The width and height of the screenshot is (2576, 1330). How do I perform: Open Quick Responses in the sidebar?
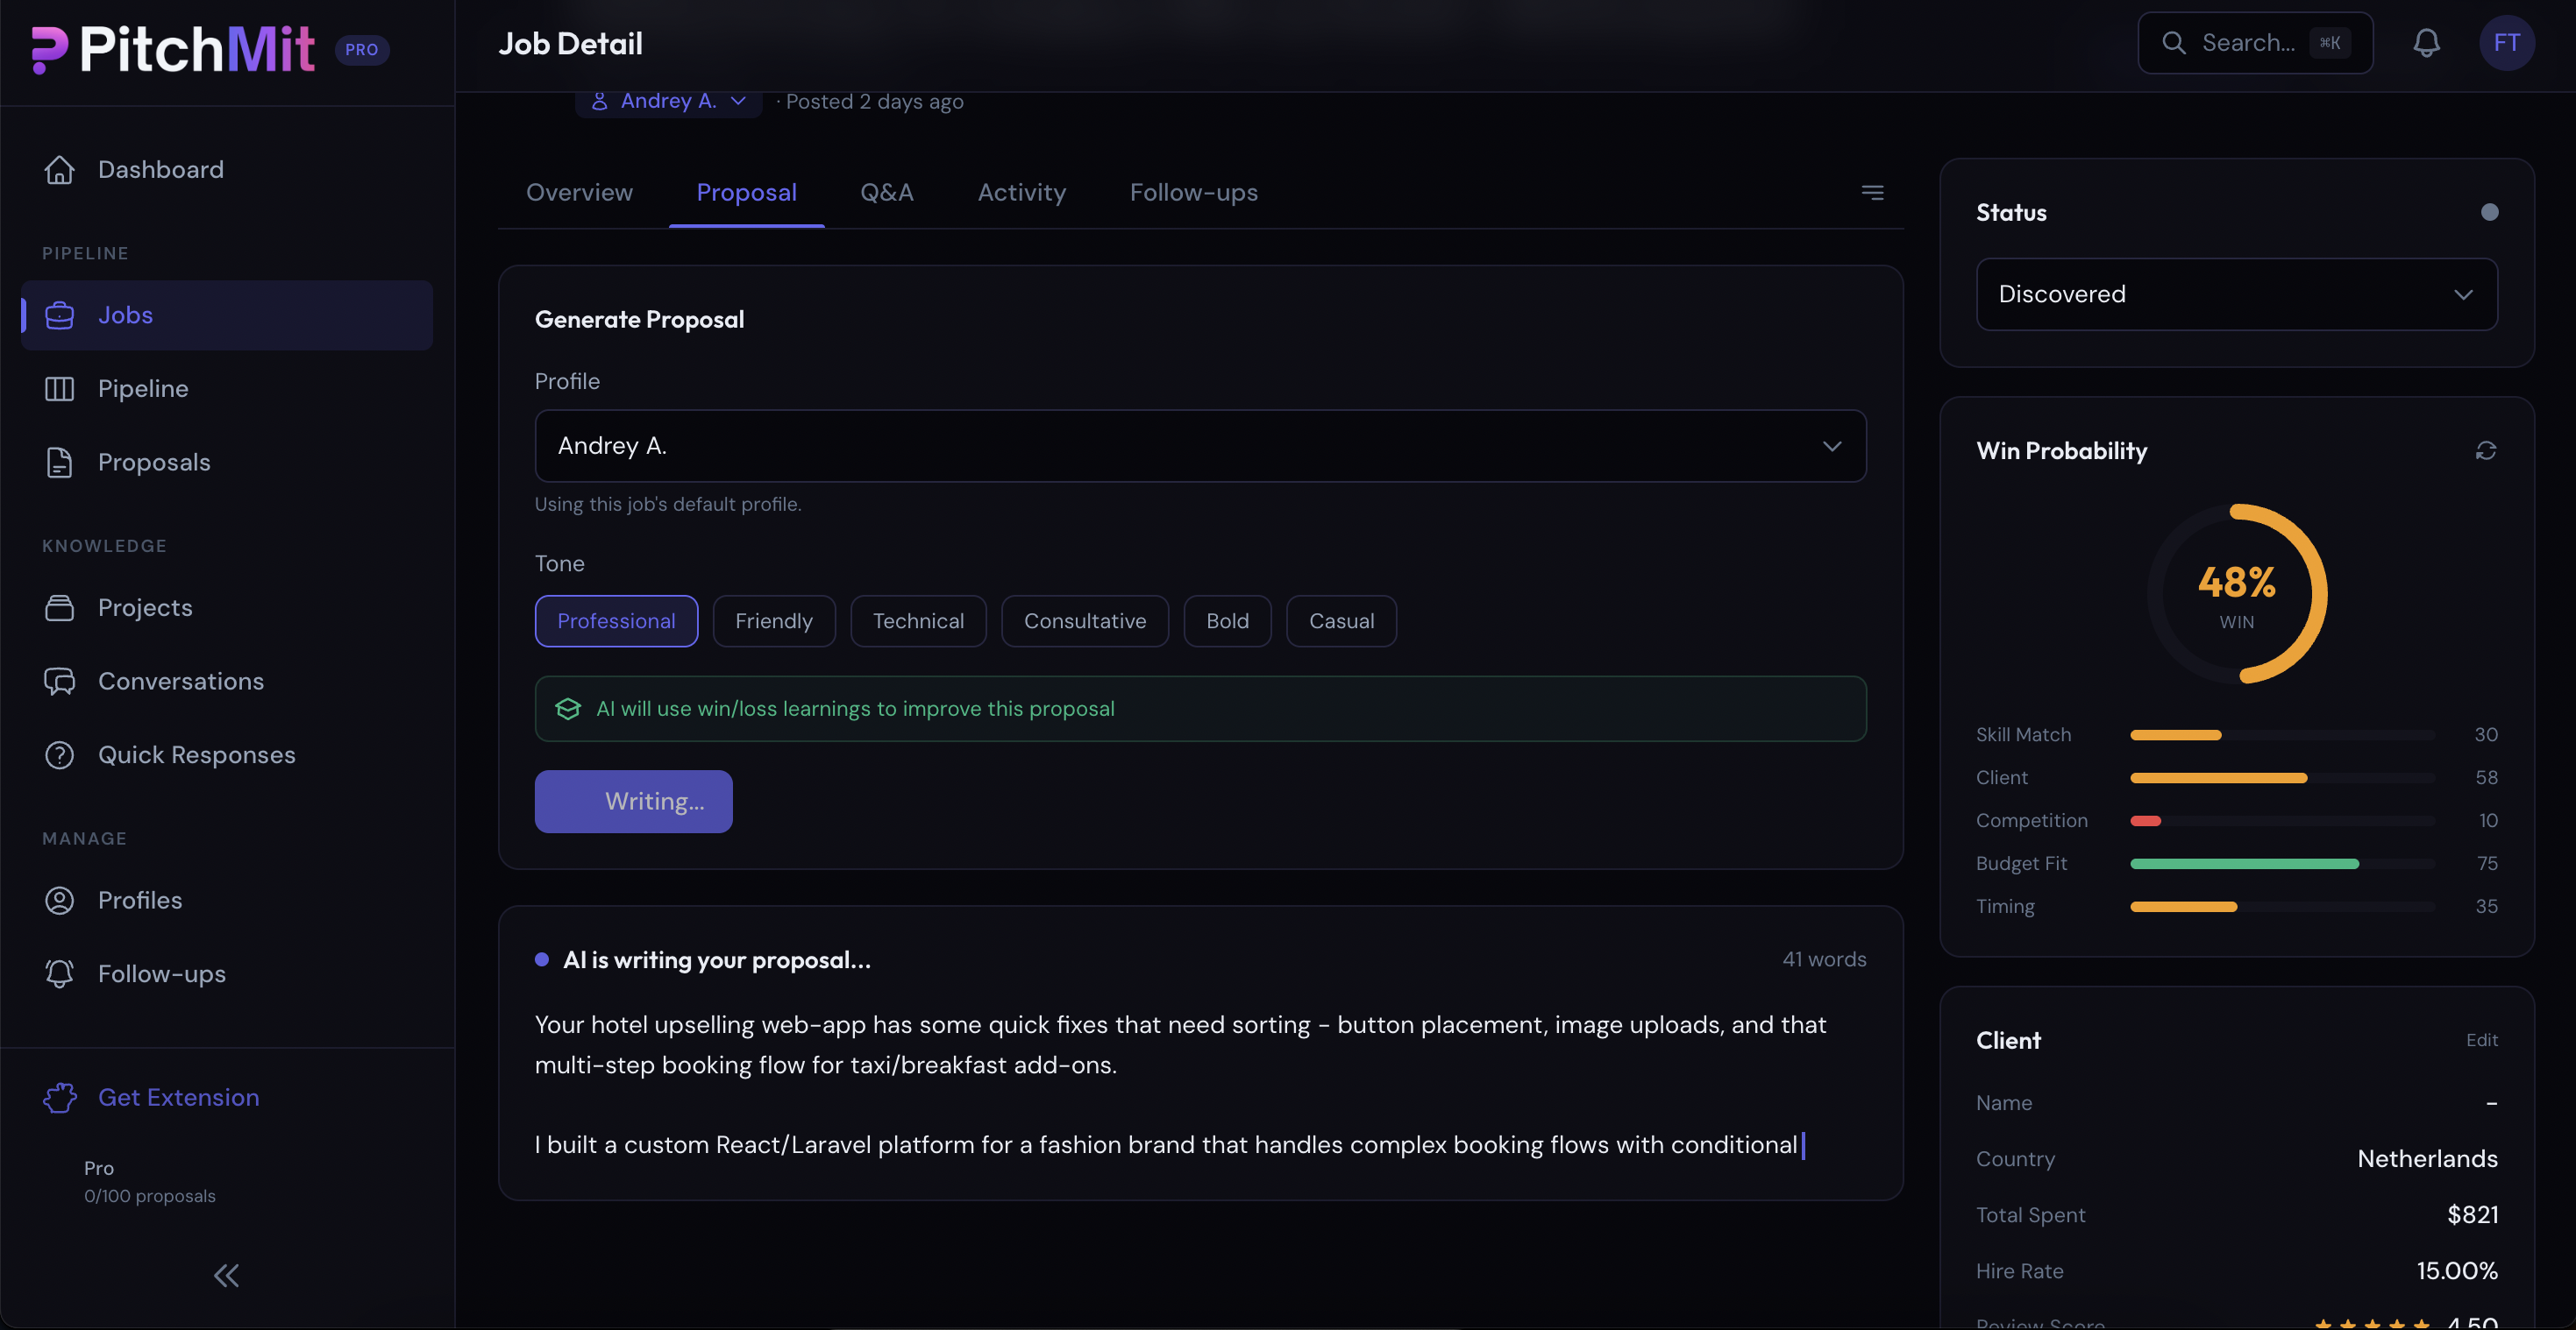196,754
